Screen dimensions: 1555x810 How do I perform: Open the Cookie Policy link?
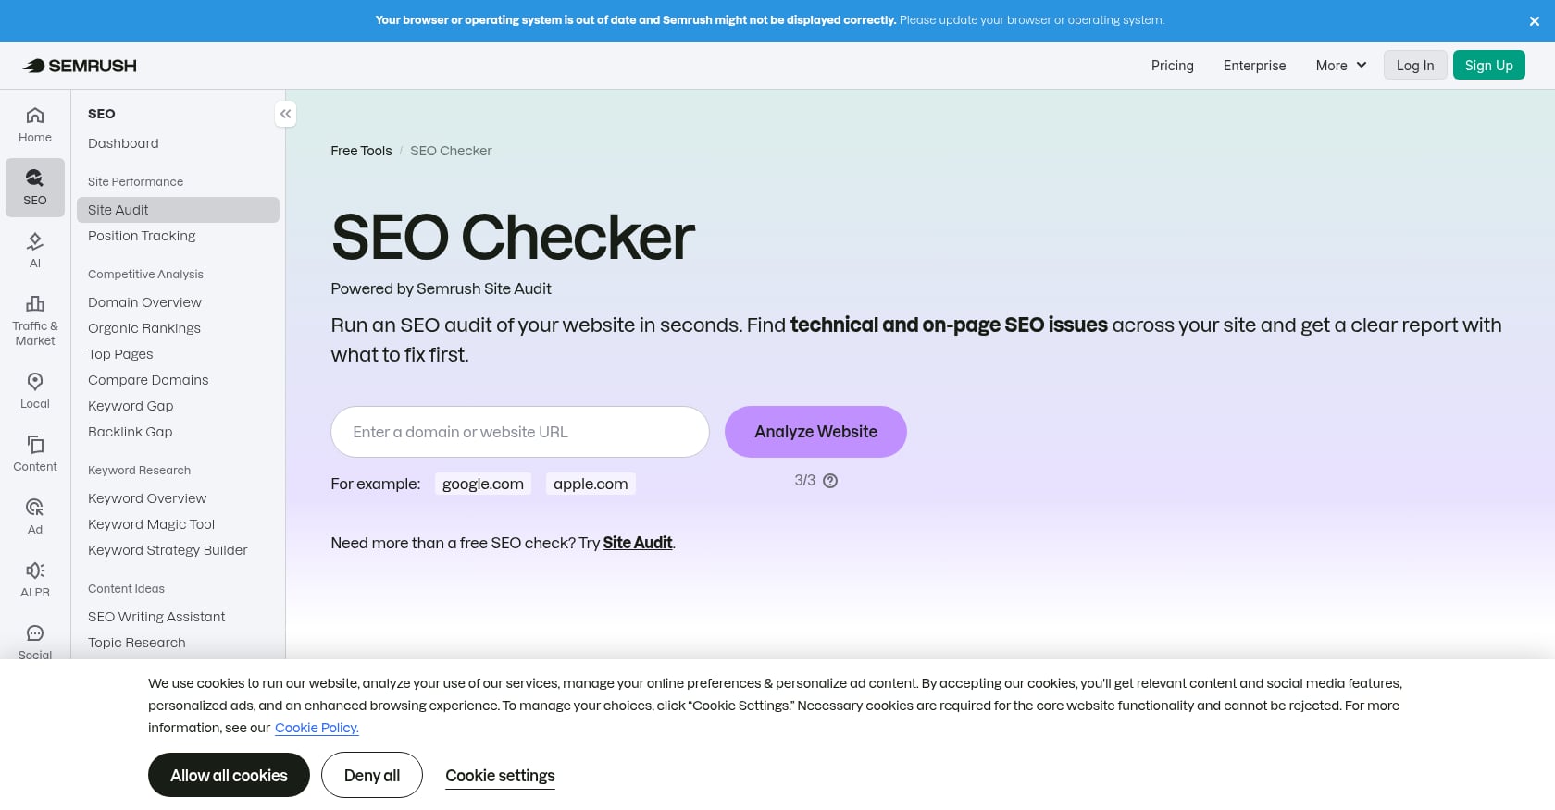tap(317, 728)
